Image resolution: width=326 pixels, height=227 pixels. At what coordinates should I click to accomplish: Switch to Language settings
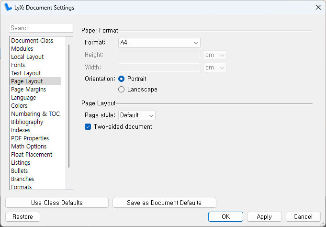coord(23,98)
